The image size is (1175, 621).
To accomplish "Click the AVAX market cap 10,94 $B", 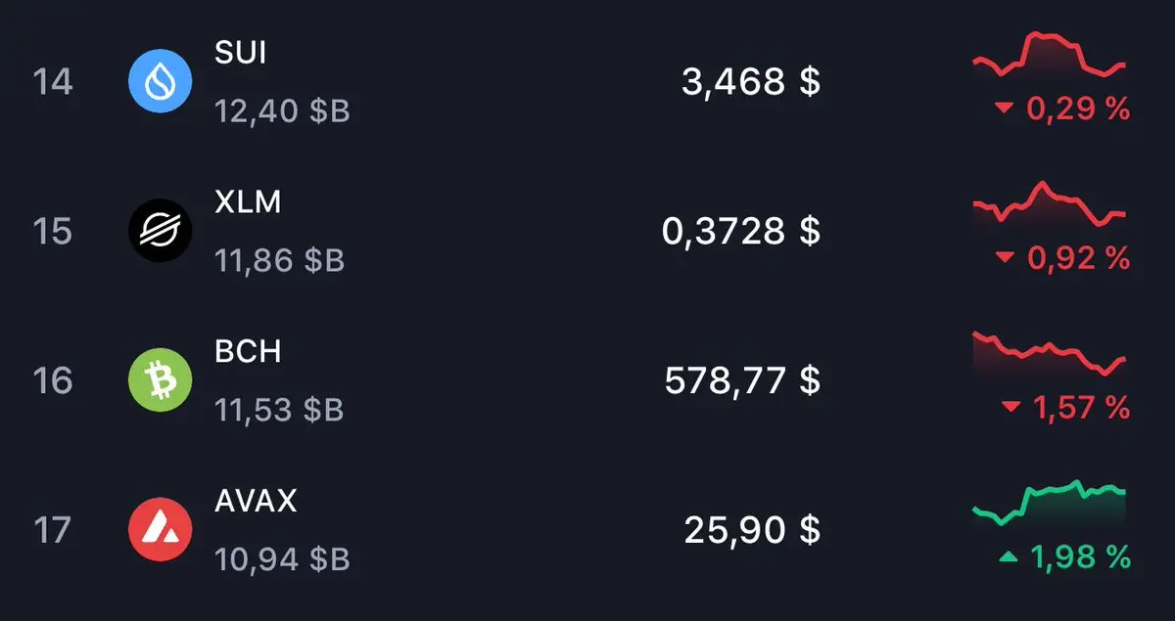I will click(282, 559).
